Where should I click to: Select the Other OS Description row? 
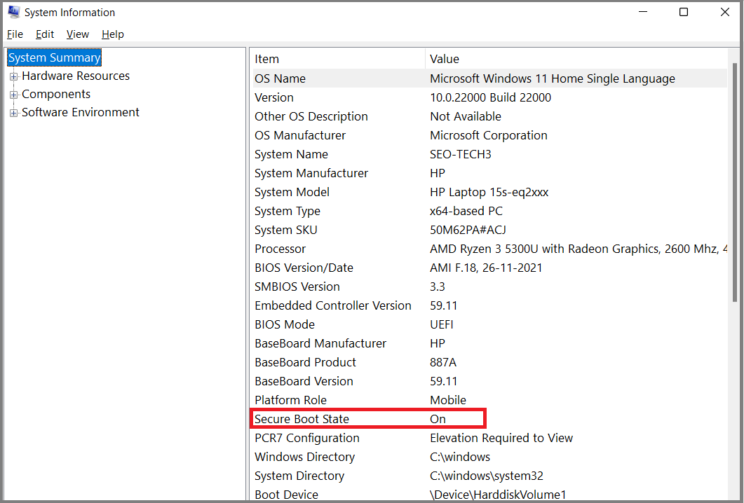coord(489,116)
